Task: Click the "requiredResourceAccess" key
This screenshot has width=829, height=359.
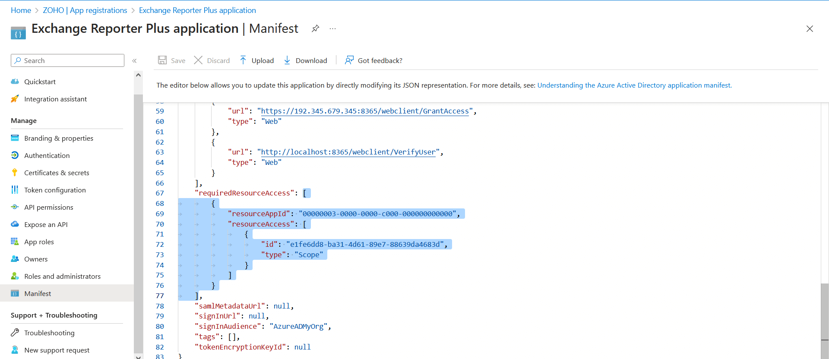Action: click(x=245, y=193)
